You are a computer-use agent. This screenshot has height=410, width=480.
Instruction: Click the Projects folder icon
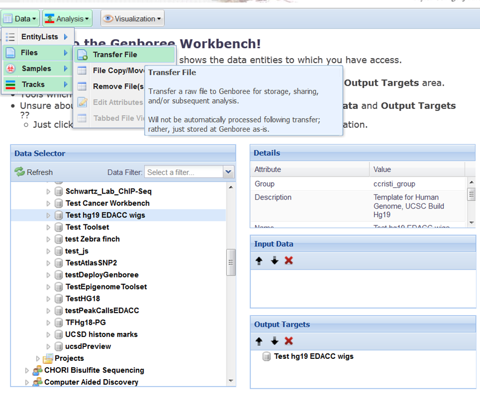click(x=48, y=358)
